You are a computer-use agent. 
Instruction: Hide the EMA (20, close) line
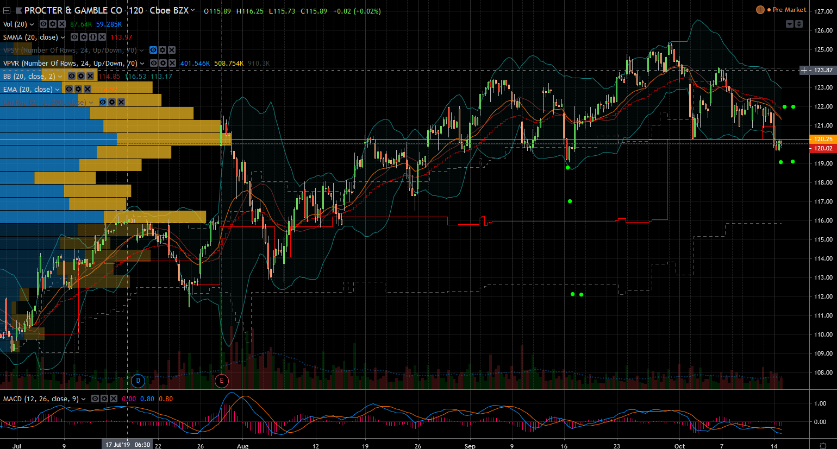click(69, 89)
